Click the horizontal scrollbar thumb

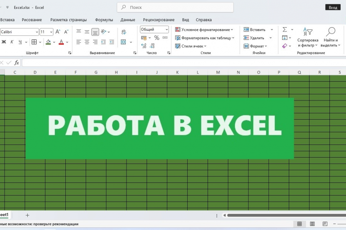287,215
